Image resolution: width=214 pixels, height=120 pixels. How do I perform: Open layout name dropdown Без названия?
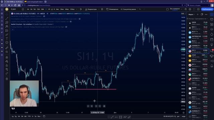176,9
